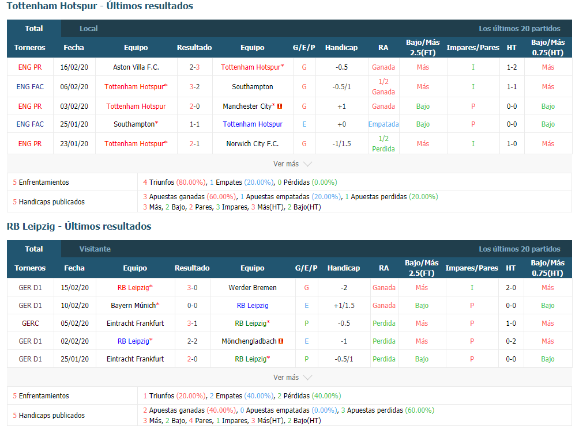Click the 3-0 result versus Werder Bremen

click(x=193, y=288)
